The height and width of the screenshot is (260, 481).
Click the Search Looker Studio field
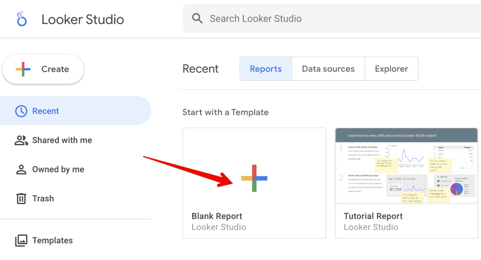[x=332, y=18]
